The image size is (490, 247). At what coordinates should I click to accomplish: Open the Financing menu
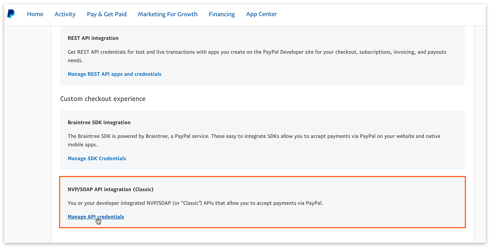click(222, 14)
